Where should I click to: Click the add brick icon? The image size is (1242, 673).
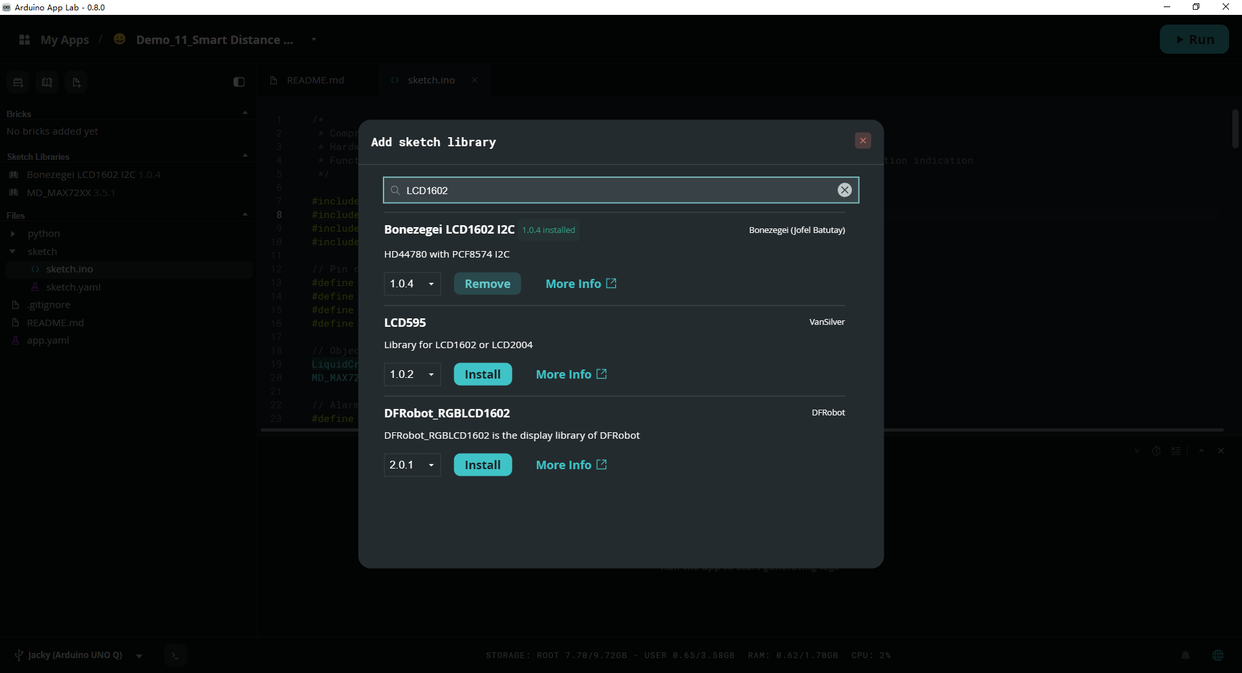click(18, 82)
